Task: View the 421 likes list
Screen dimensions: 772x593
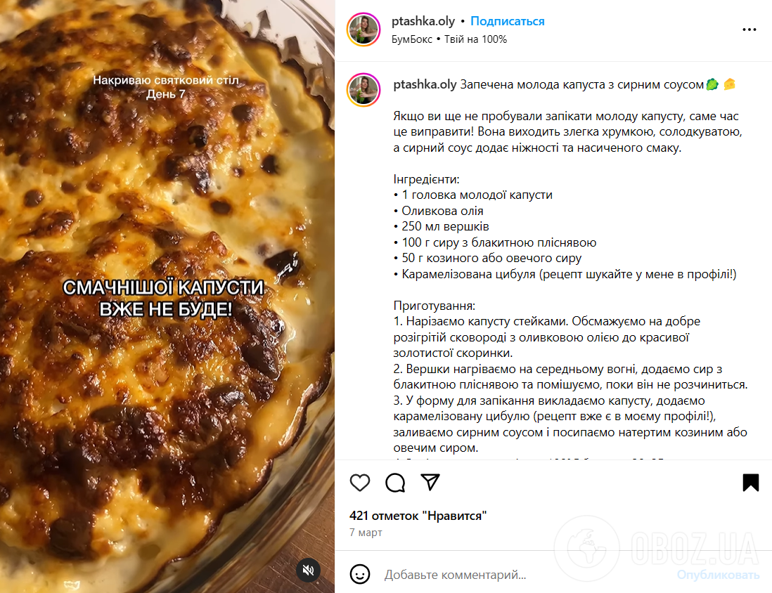Action: pyautogui.click(x=418, y=516)
